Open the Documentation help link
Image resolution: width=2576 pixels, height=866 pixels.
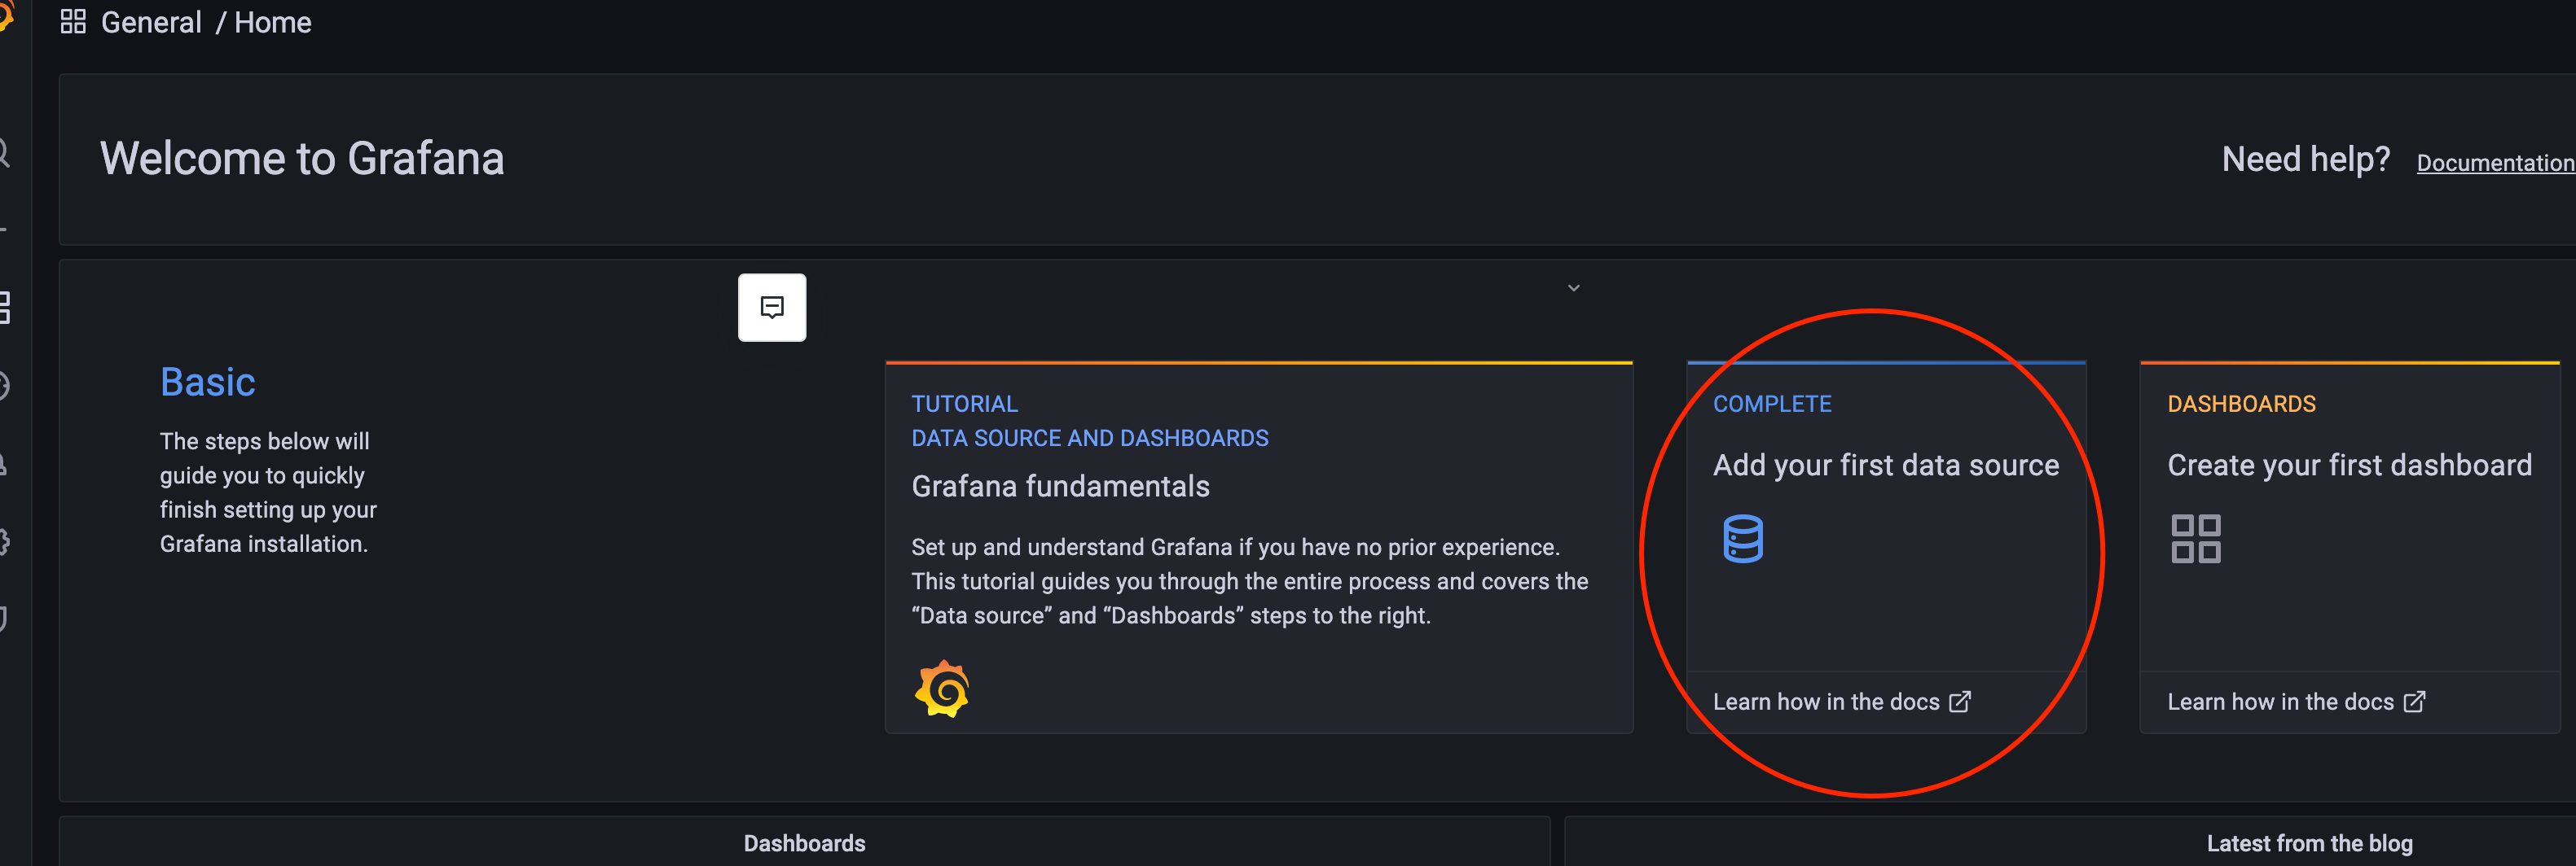tap(2495, 163)
